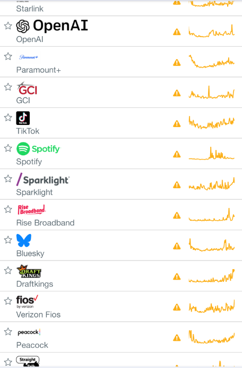This screenshot has width=242, height=368.
Task: Favorite OpenAI with its star icon
Action: (x=8, y=26)
